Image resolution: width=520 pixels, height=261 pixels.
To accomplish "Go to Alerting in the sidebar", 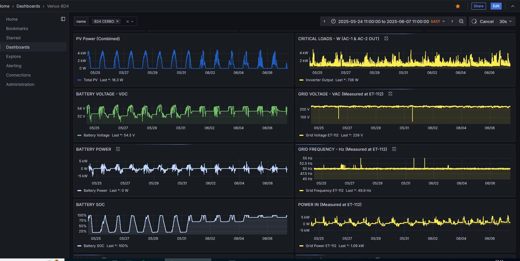I will pyautogui.click(x=14, y=66).
